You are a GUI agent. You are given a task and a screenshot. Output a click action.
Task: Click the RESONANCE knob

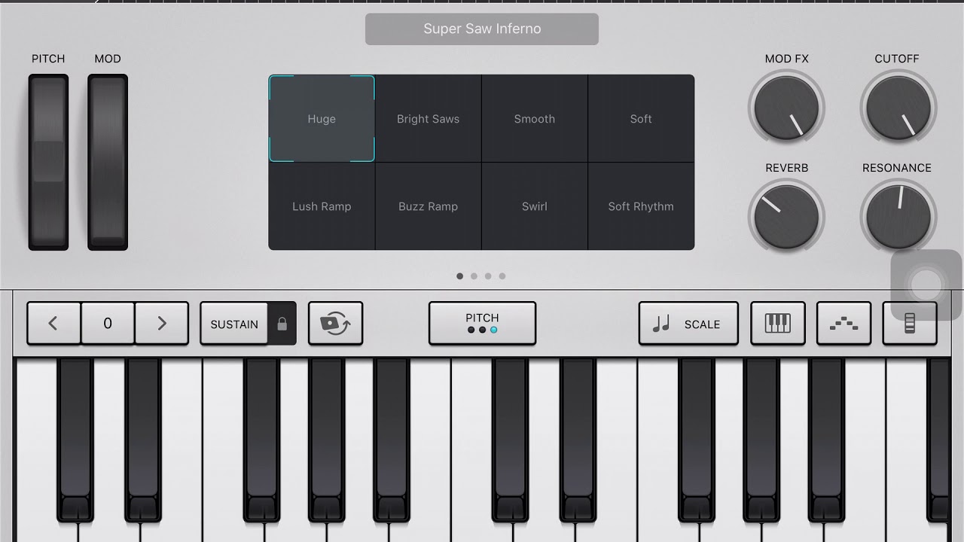point(898,218)
